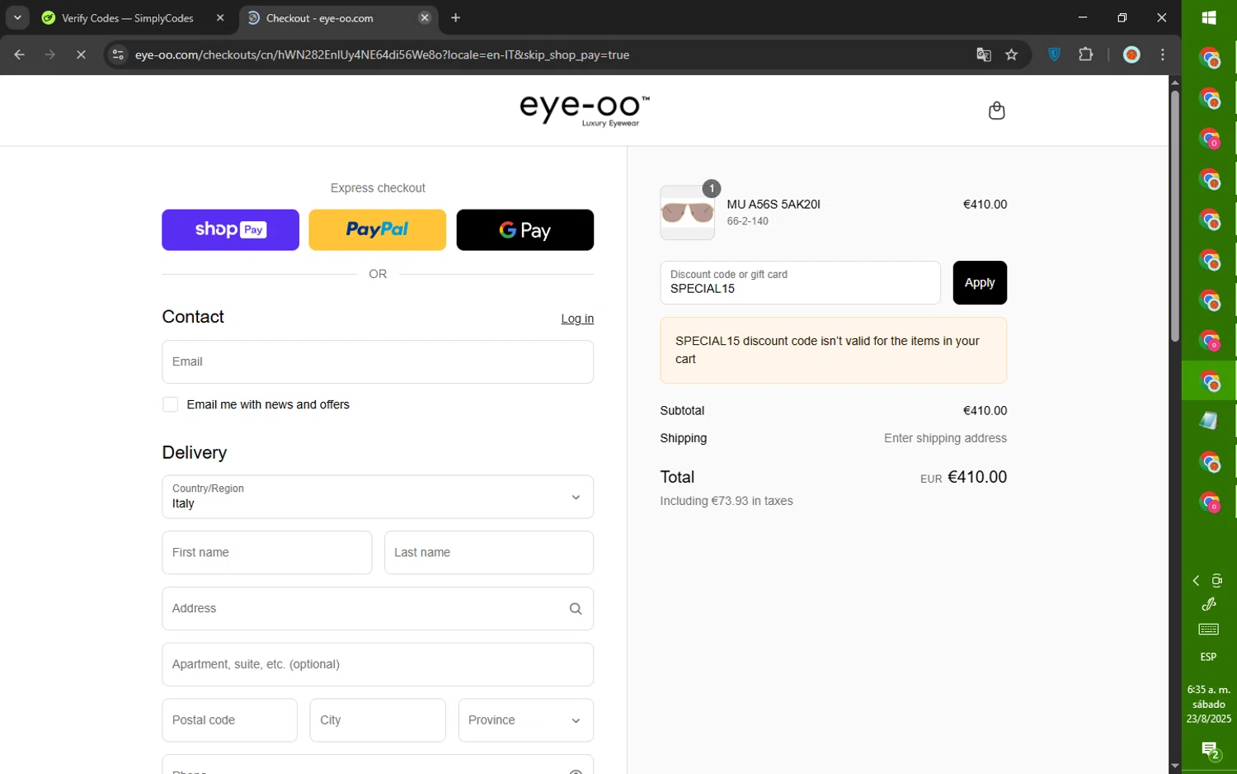This screenshot has height=774, width=1237.
Task: Expand the Province dropdown
Action: pyautogui.click(x=525, y=720)
